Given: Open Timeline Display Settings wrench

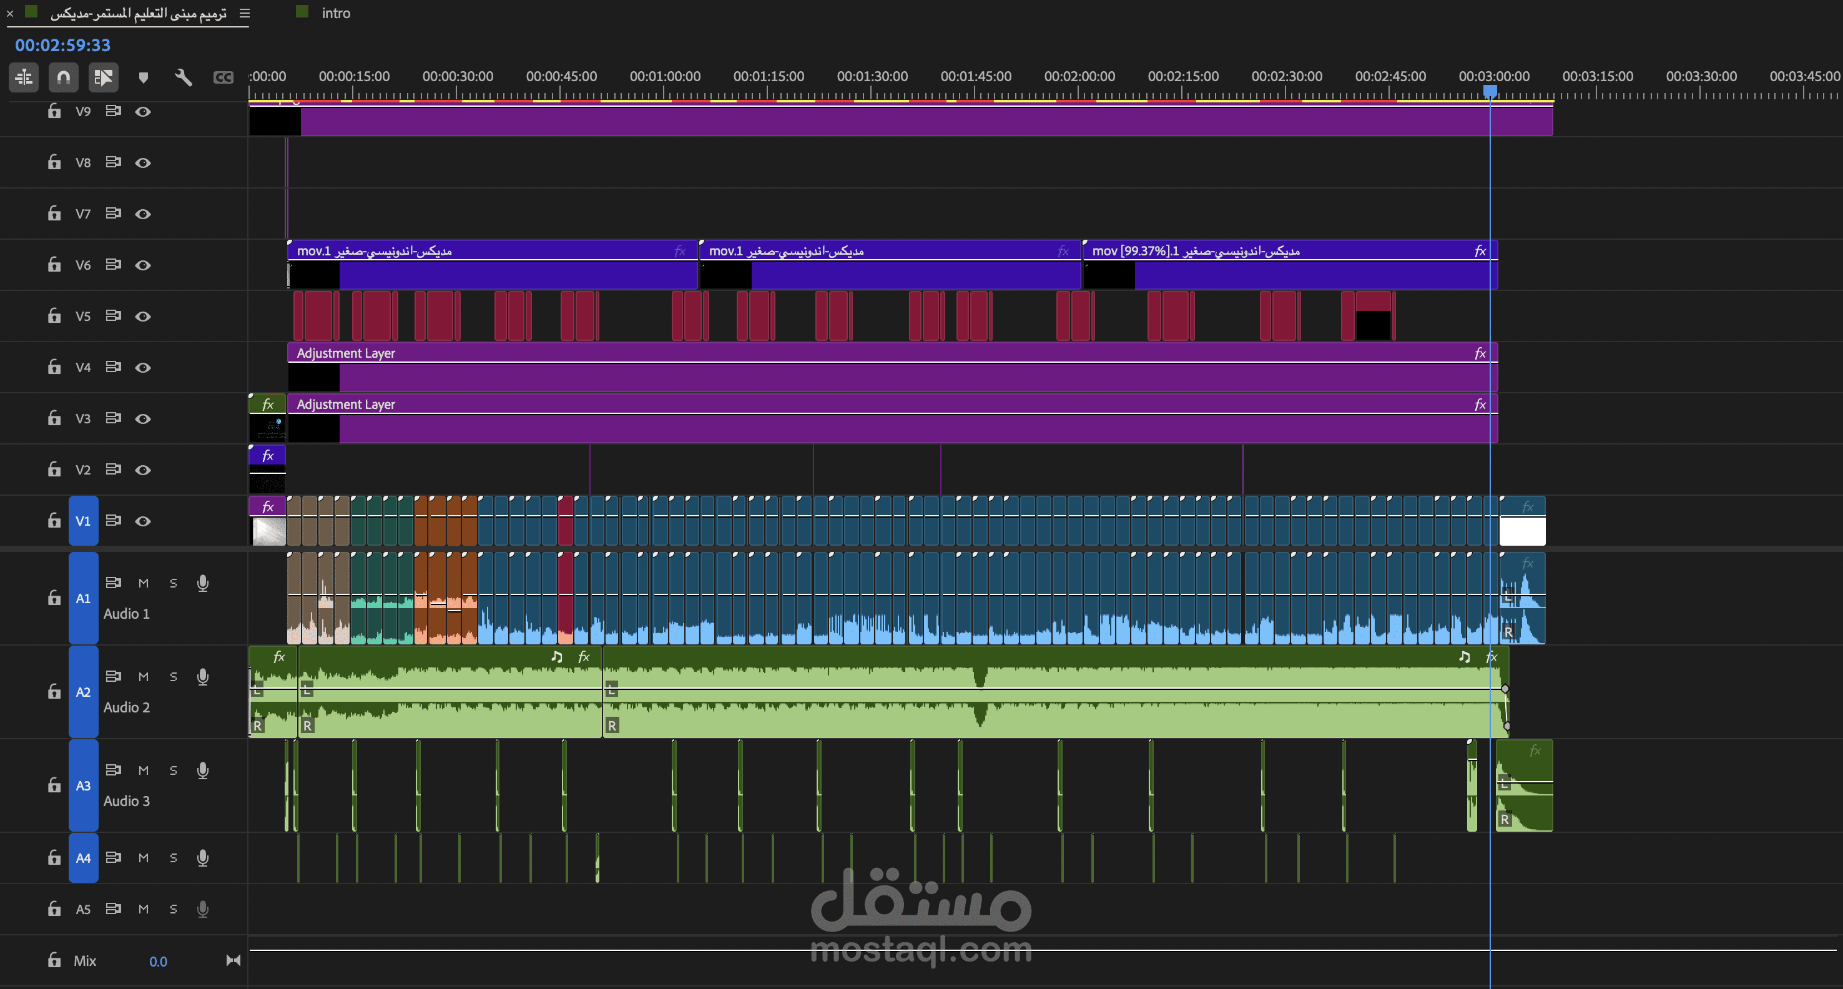Looking at the screenshot, I should coord(183,77).
